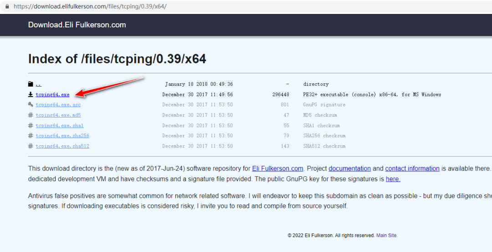Screen dimensions: 492x252
Task: Click the 'SHA256 checksum' description text
Action: 324,136
